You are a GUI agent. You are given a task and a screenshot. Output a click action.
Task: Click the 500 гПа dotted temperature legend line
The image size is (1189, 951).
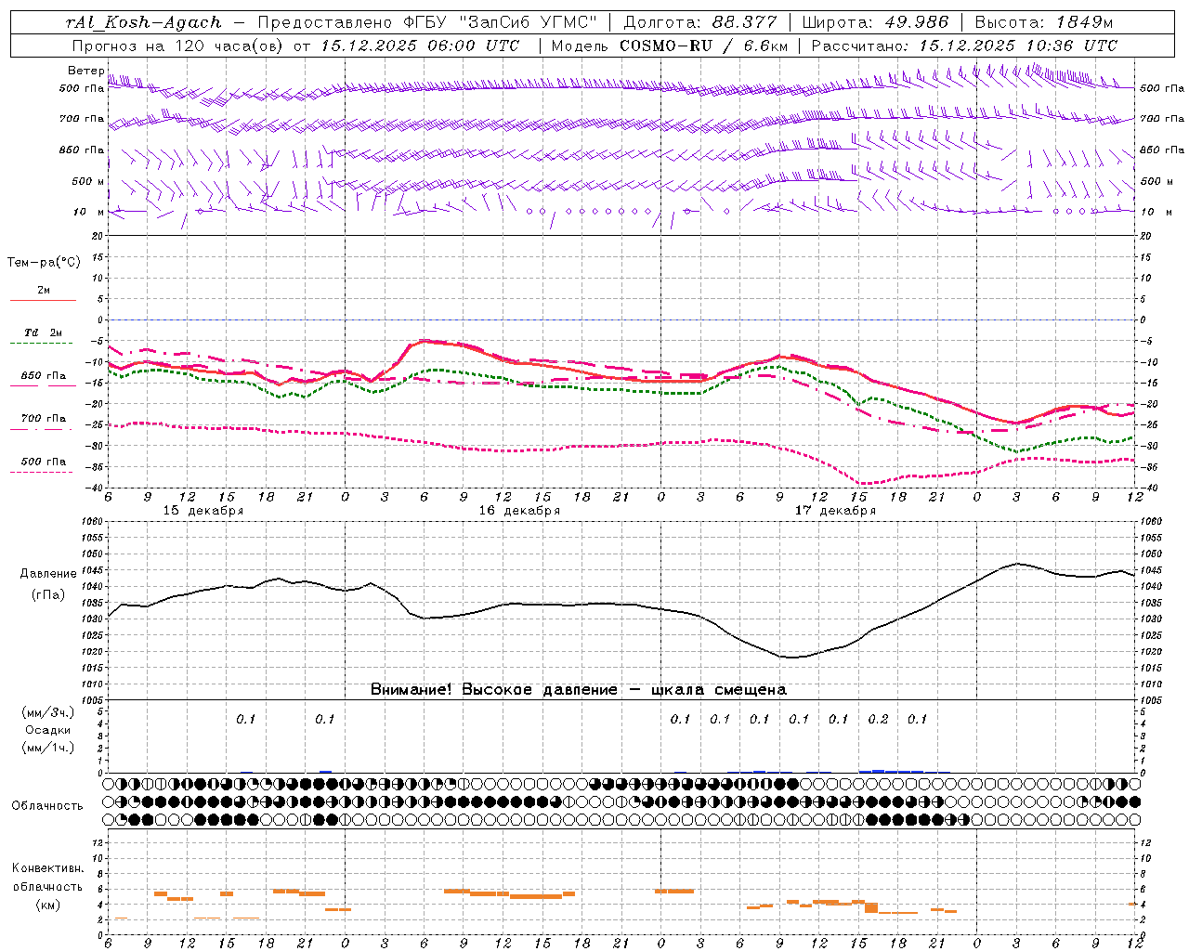pyautogui.click(x=42, y=472)
